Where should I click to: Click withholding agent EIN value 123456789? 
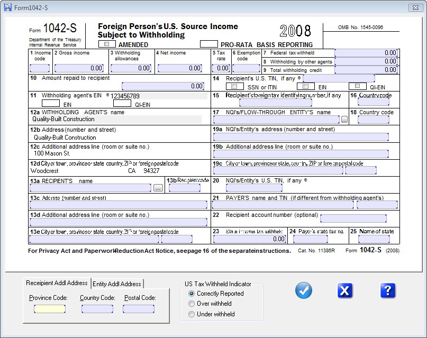tap(125, 96)
